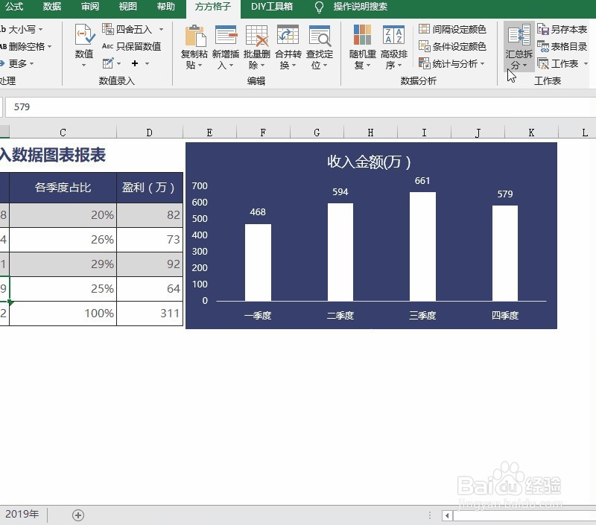This screenshot has width=596, height=525.
Task: Switch to the 视图 ribbon tab
Action: point(127,7)
